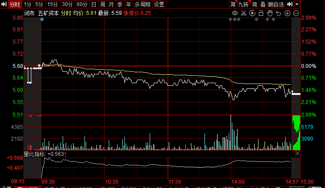325x188 pixels.
Task: Click the blue diamond marker at 09:30
Action: pos(42,20)
